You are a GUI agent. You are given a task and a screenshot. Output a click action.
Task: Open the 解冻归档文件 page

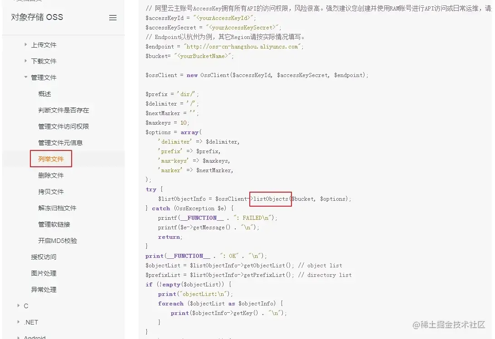tap(57, 208)
